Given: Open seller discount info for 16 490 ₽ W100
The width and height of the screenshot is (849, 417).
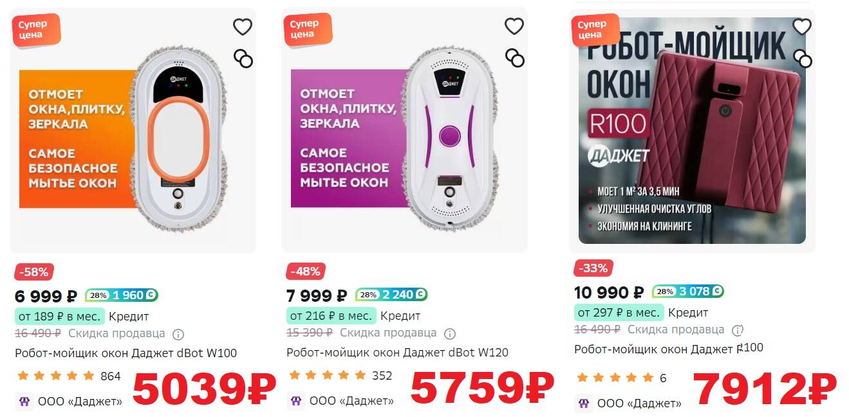Looking at the screenshot, I should (178, 334).
